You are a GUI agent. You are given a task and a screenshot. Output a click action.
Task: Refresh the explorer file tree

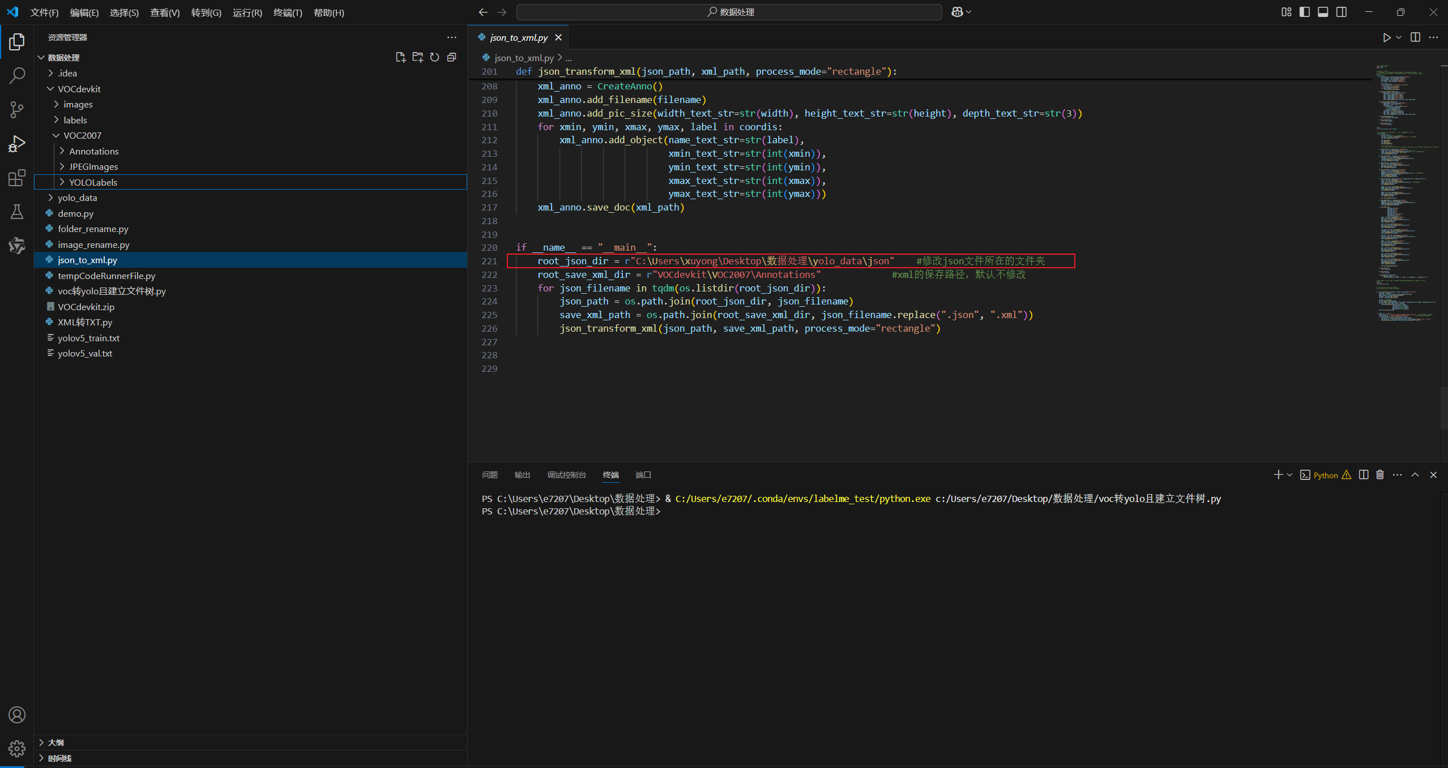(x=434, y=57)
